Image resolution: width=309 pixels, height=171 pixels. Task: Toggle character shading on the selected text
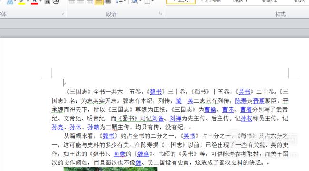coord(48,2)
